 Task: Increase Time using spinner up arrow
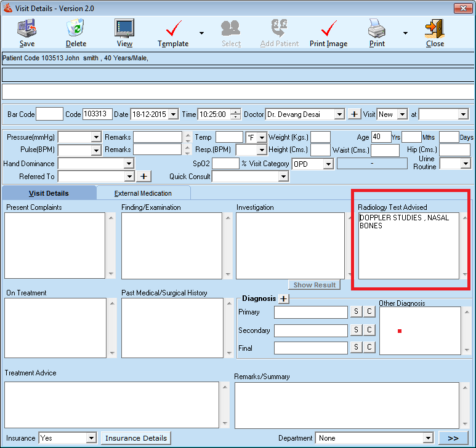tap(236, 111)
